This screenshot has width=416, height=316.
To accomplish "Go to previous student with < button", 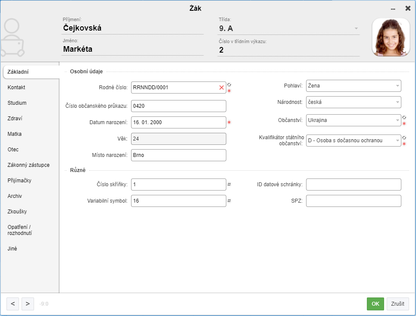I will [13, 304].
